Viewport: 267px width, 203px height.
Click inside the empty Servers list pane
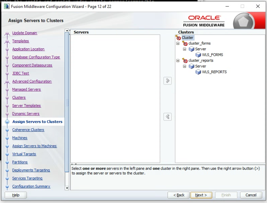tap(115, 98)
